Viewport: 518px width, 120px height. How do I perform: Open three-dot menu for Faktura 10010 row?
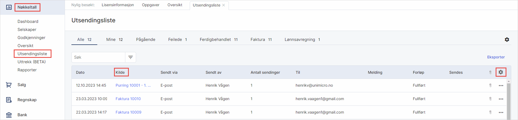pos(501,99)
